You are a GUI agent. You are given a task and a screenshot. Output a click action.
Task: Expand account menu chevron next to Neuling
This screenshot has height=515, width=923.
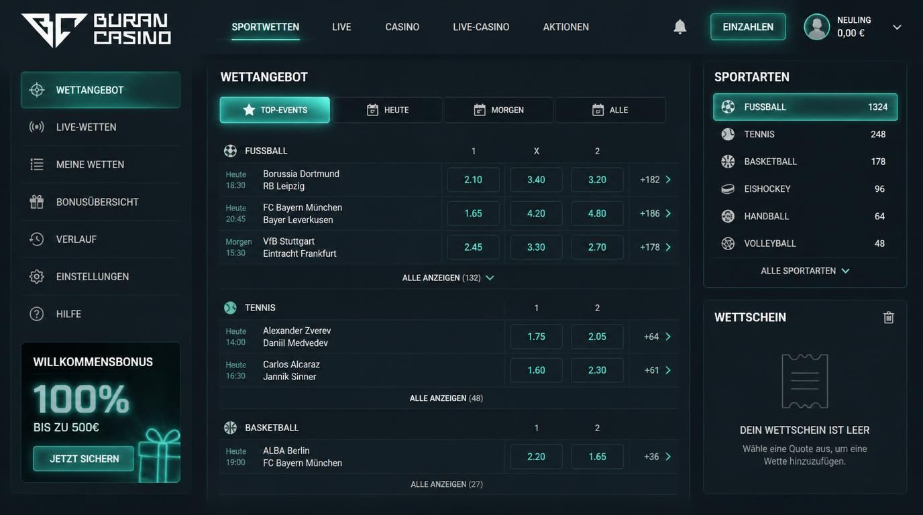point(897,27)
